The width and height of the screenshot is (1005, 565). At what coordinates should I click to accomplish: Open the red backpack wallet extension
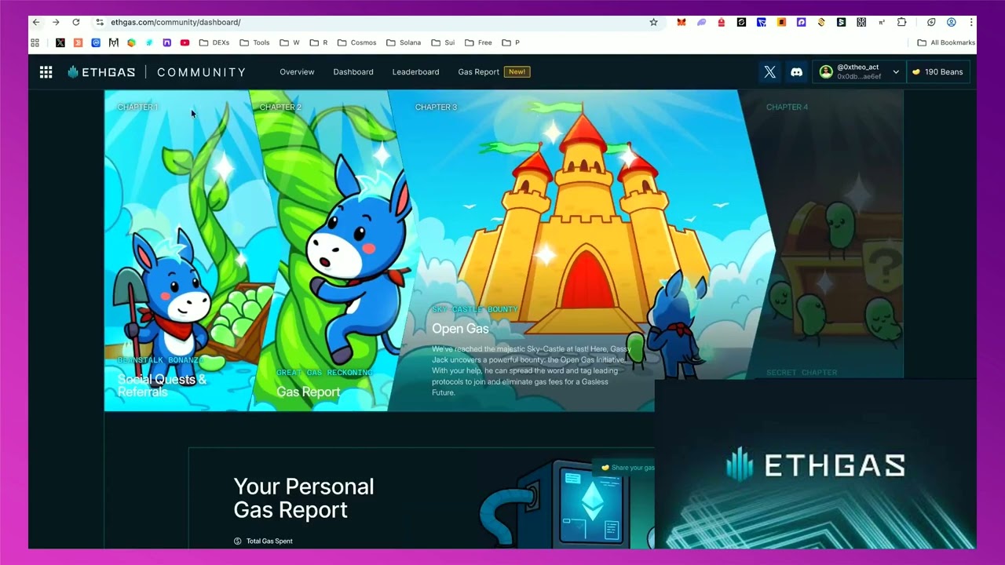722,22
